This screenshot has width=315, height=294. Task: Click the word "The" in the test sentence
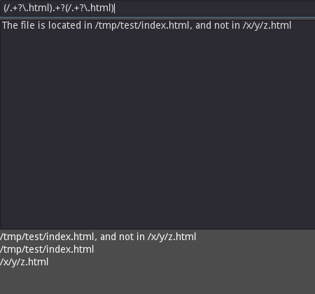coord(10,25)
